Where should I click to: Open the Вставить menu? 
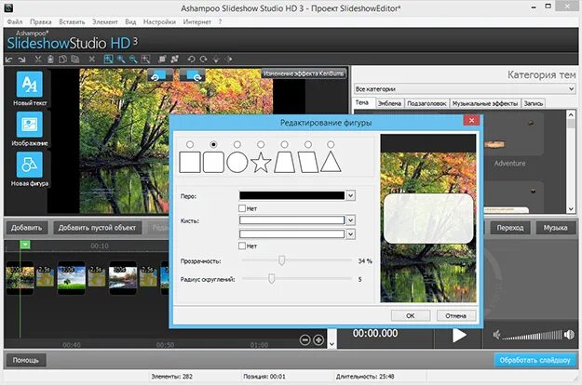pos(72,22)
